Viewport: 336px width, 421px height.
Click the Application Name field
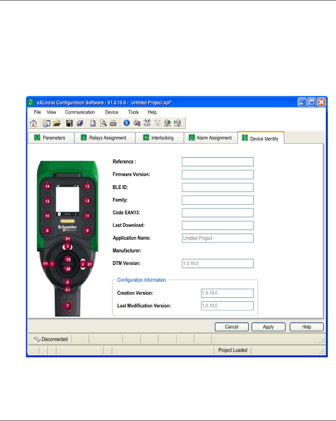[218, 238]
